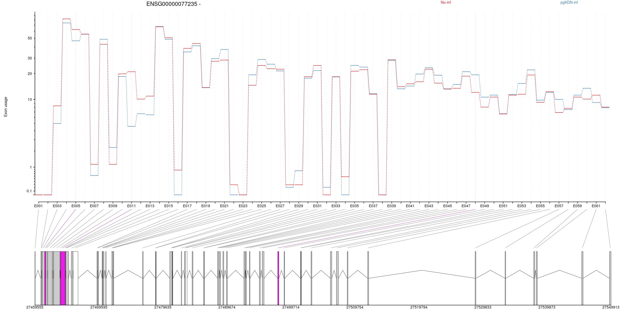The height and width of the screenshot is (320, 640).
Task: Click the pgKDN-inf legend label
Action: 569,3
